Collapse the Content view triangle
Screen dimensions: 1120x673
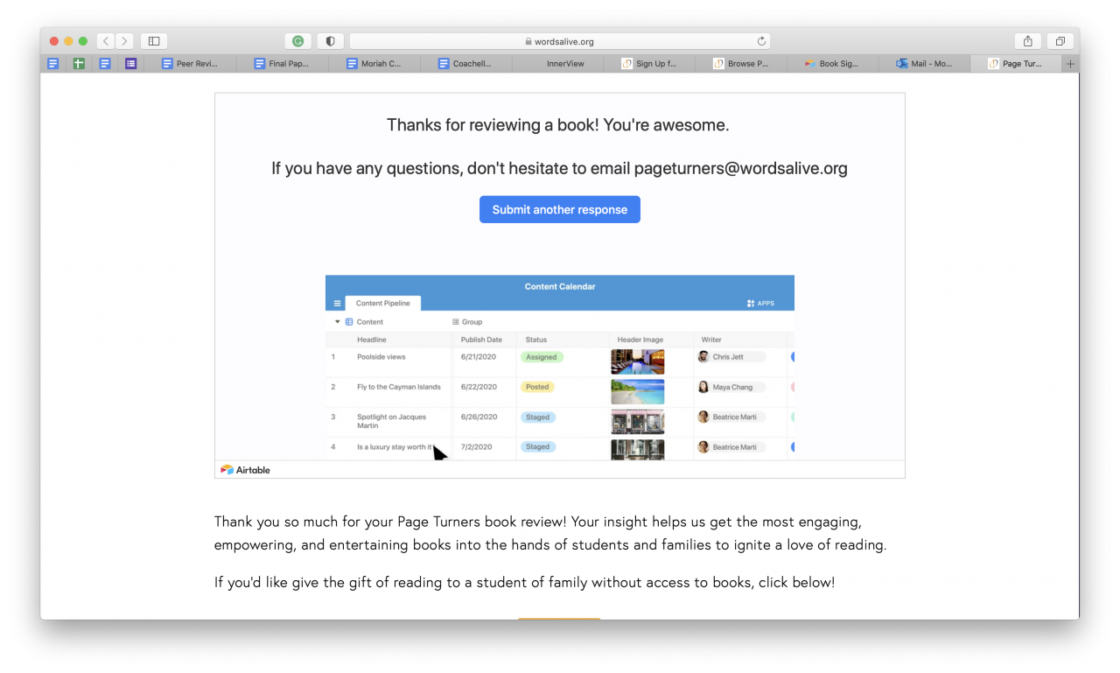(x=338, y=322)
